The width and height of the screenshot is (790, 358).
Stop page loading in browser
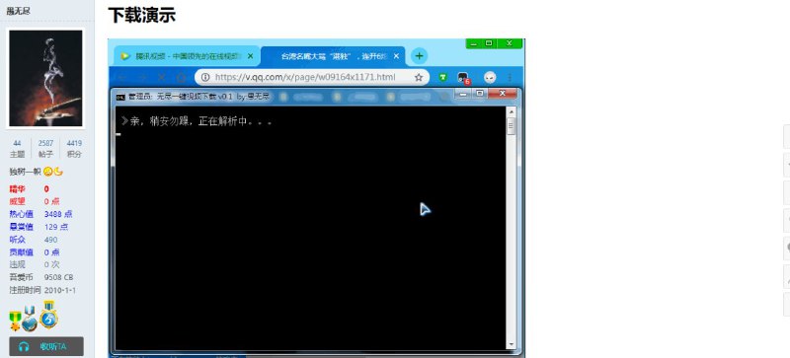tap(162, 78)
